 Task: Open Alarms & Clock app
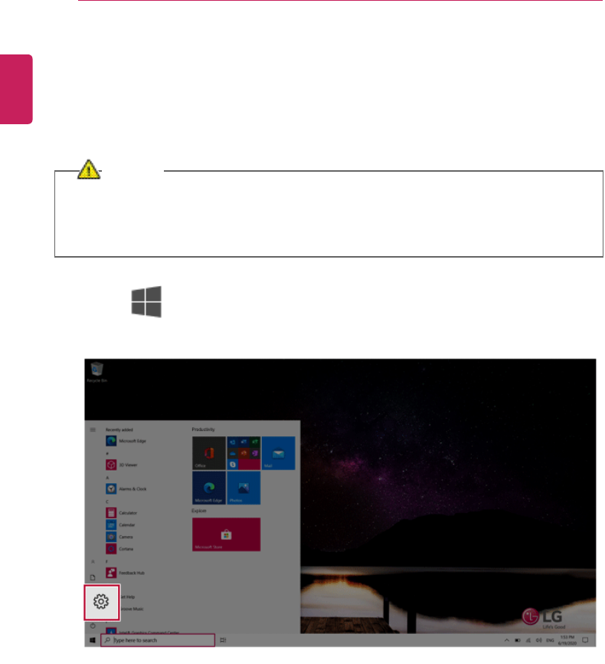(x=126, y=488)
